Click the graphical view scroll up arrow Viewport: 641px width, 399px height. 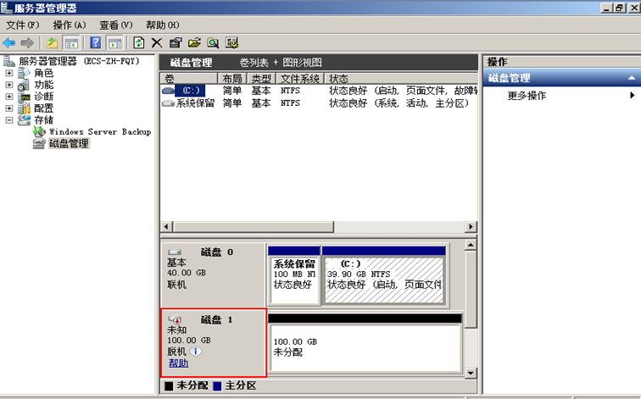point(471,245)
